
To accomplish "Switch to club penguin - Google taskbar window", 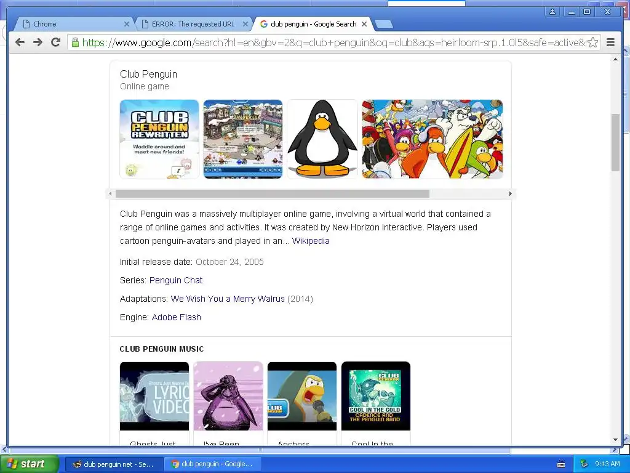I will tap(213, 464).
